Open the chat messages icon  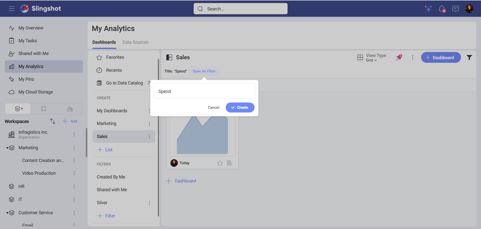[456, 9]
